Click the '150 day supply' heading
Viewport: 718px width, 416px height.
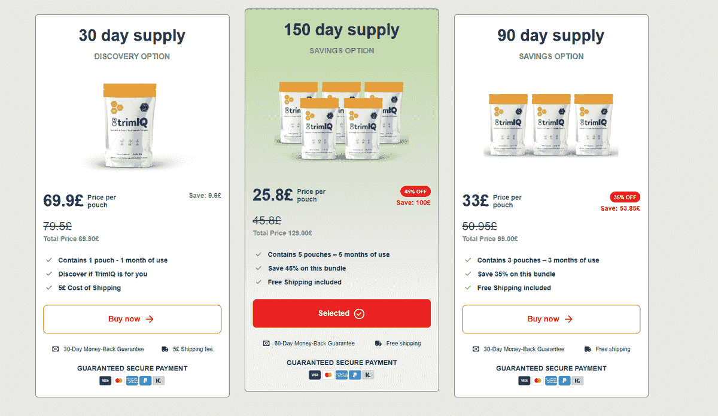(342, 30)
